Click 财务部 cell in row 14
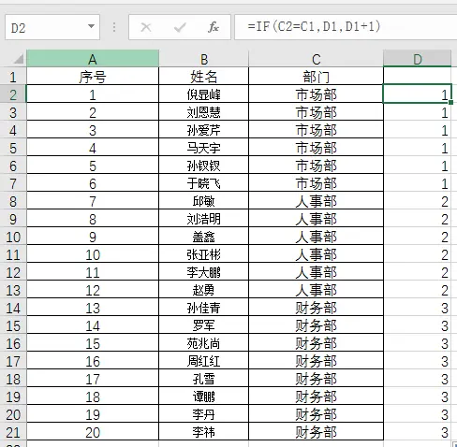Screen dimensions: 457x447 (316, 308)
